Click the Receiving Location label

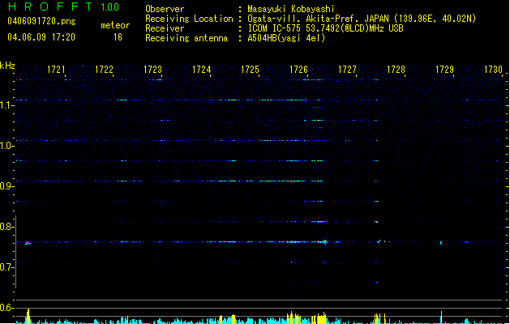[x=189, y=19]
